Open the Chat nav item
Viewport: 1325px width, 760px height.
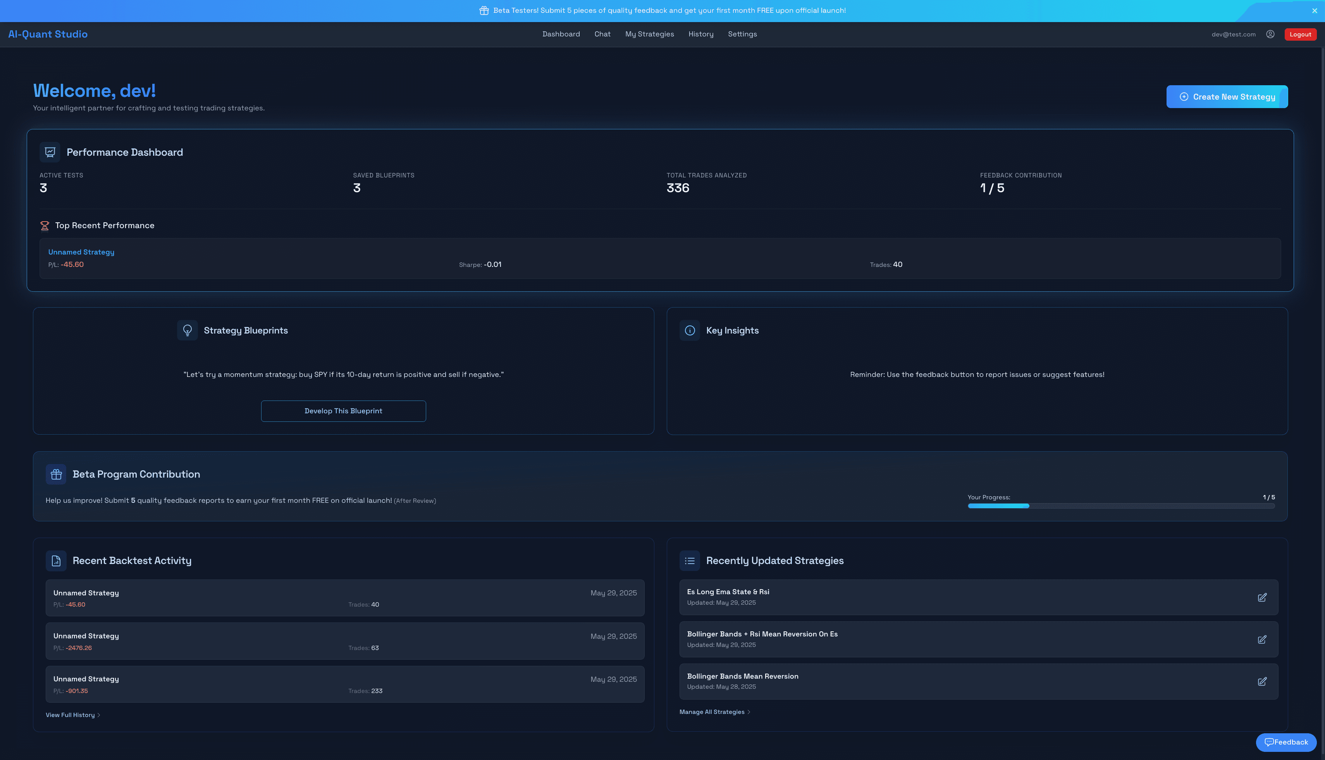(602, 34)
